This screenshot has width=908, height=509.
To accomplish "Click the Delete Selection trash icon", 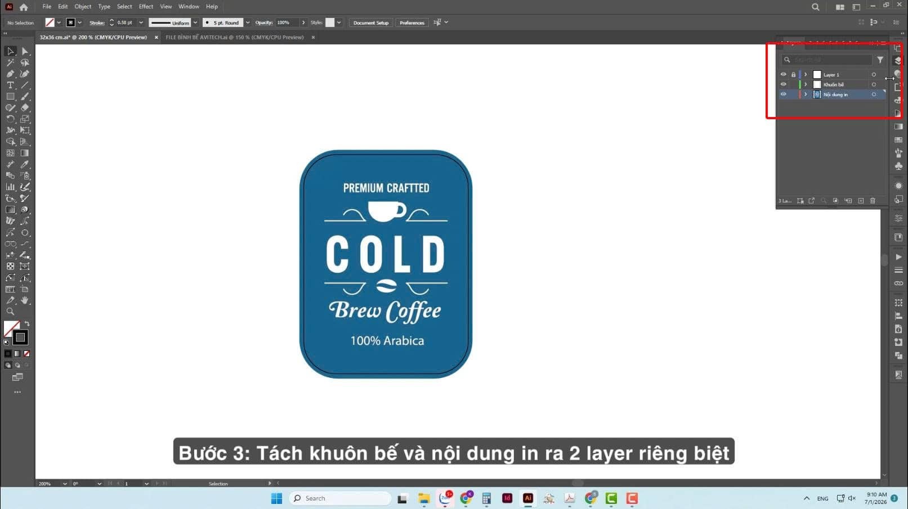I will click(873, 201).
